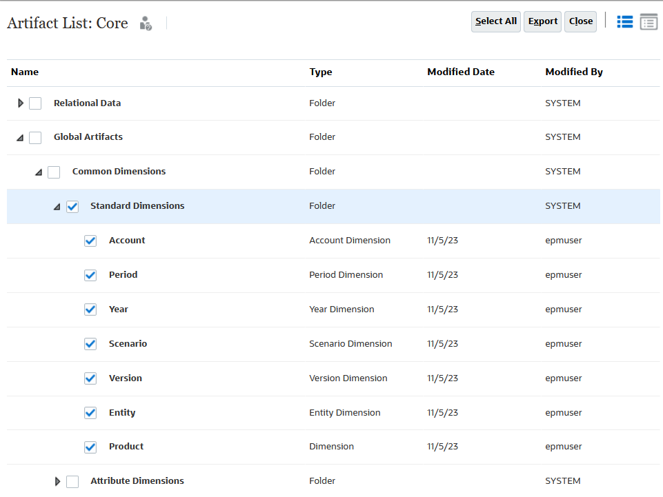Toggle the Standard Dimensions checkbox
The height and width of the screenshot is (497, 663).
pos(72,206)
